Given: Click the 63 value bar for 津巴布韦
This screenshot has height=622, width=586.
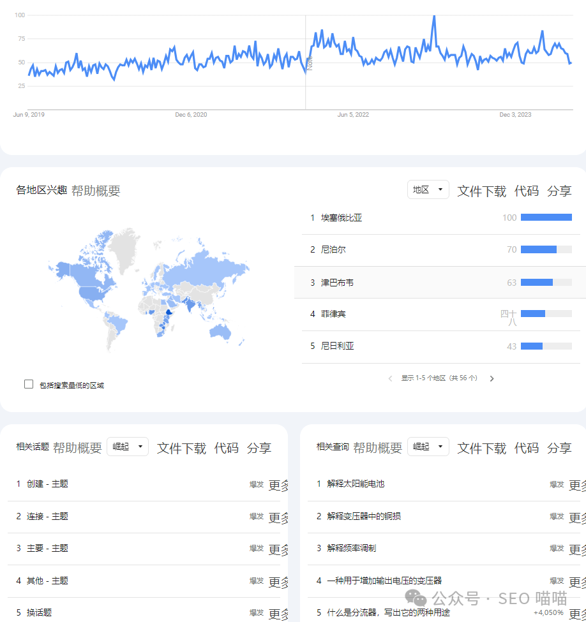Looking at the screenshot, I should click(546, 283).
